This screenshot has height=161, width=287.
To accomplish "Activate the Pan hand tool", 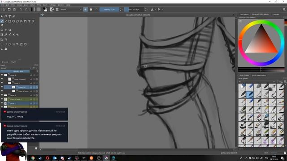I will pos(6,49).
